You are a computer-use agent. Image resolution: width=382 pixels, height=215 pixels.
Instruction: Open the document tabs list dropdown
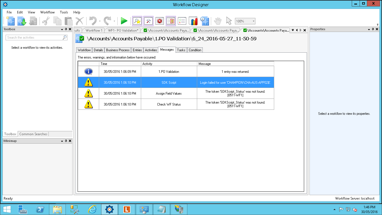click(x=293, y=30)
